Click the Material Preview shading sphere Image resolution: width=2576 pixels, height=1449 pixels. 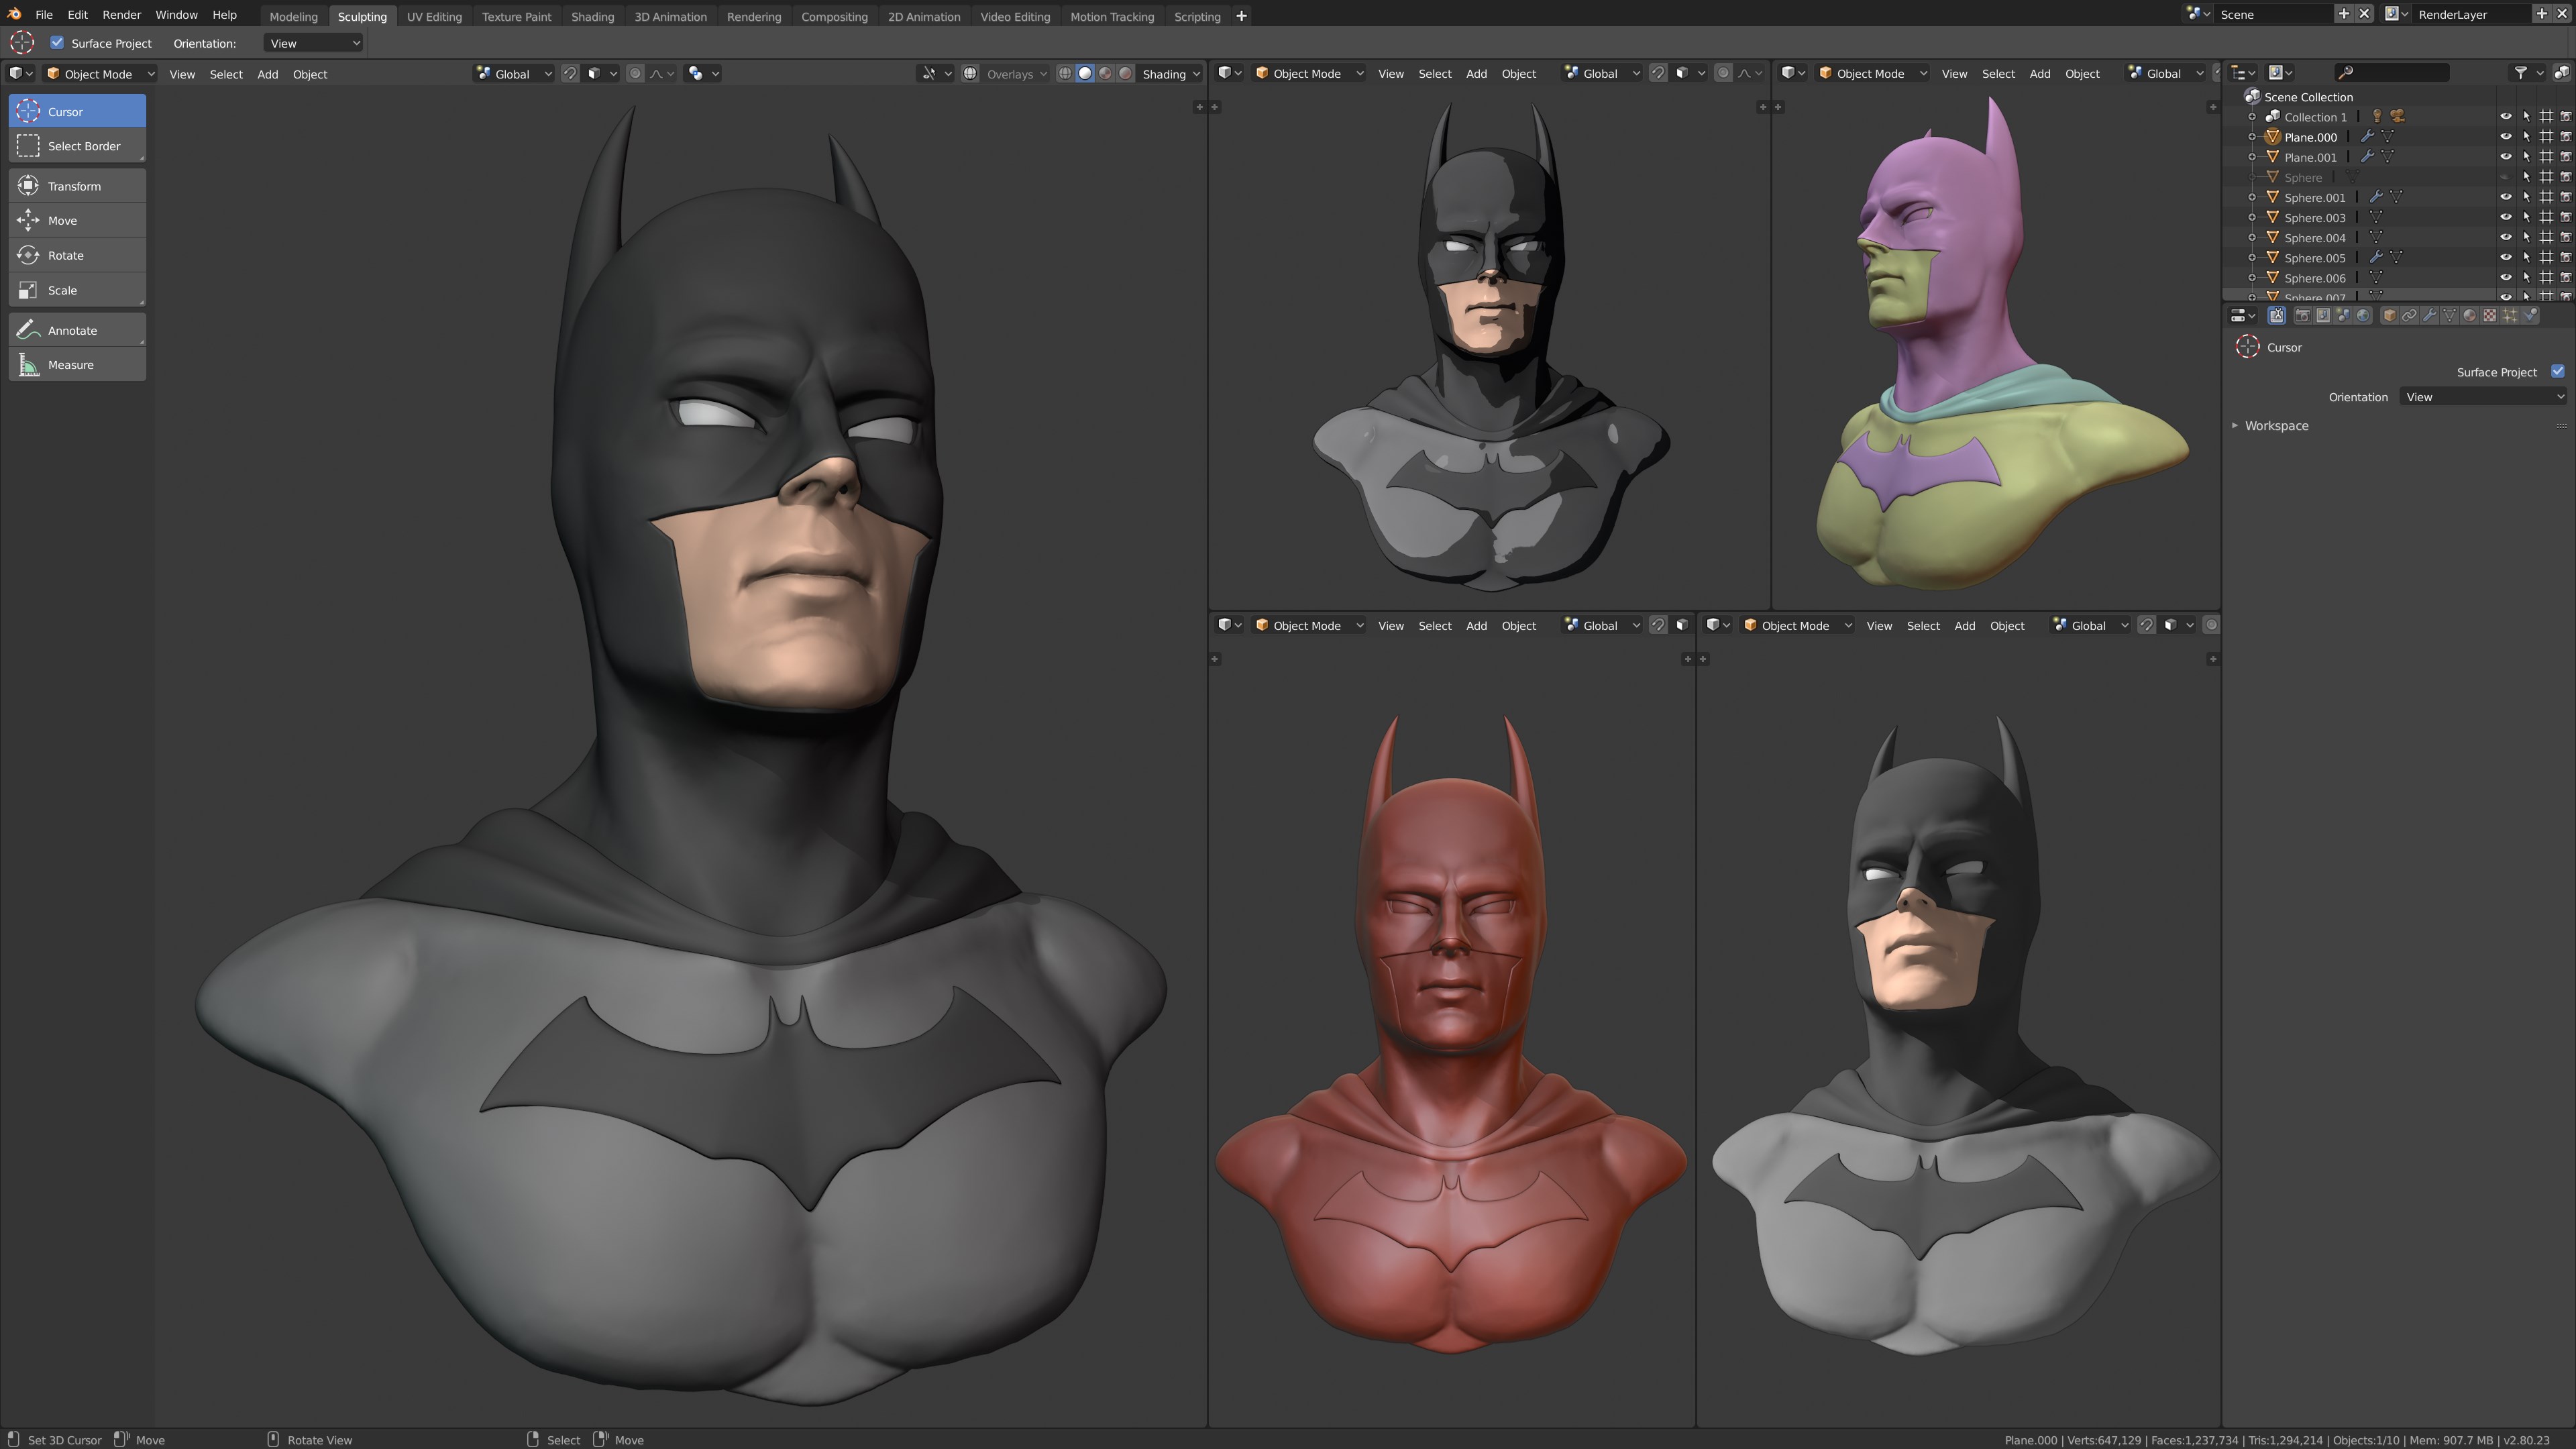pyautogui.click(x=1104, y=73)
